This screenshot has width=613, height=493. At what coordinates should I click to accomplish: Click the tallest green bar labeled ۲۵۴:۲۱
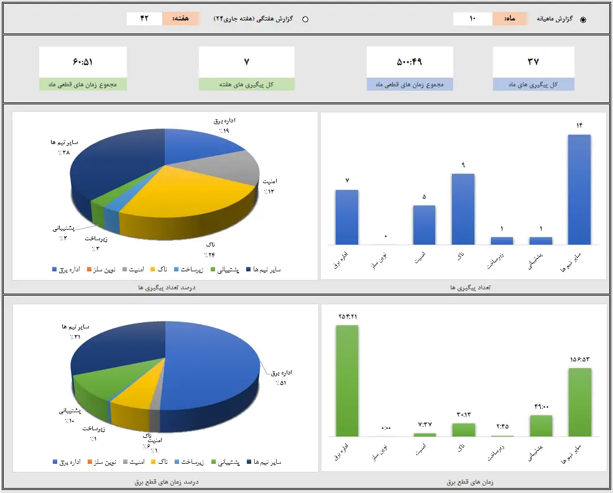347,380
